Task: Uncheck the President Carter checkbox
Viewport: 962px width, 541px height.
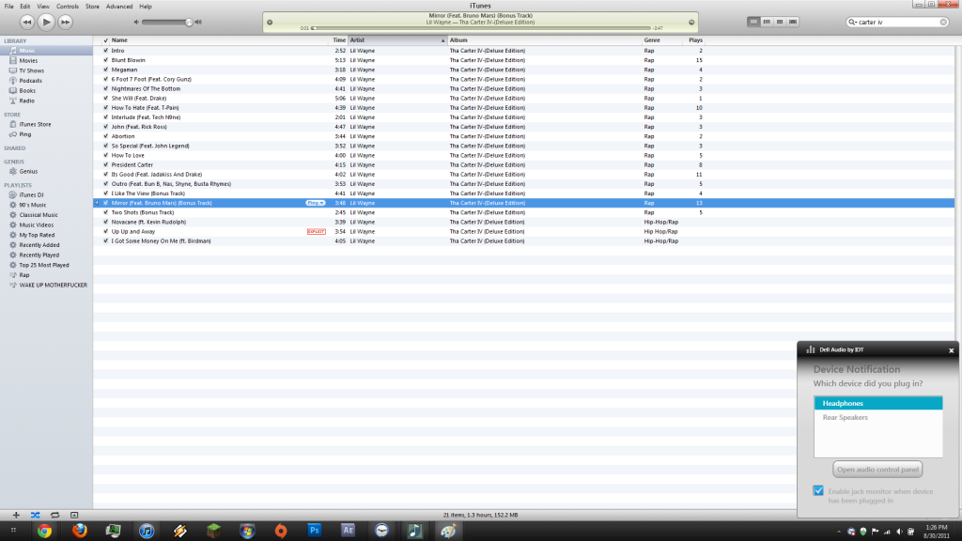Action: (105, 165)
